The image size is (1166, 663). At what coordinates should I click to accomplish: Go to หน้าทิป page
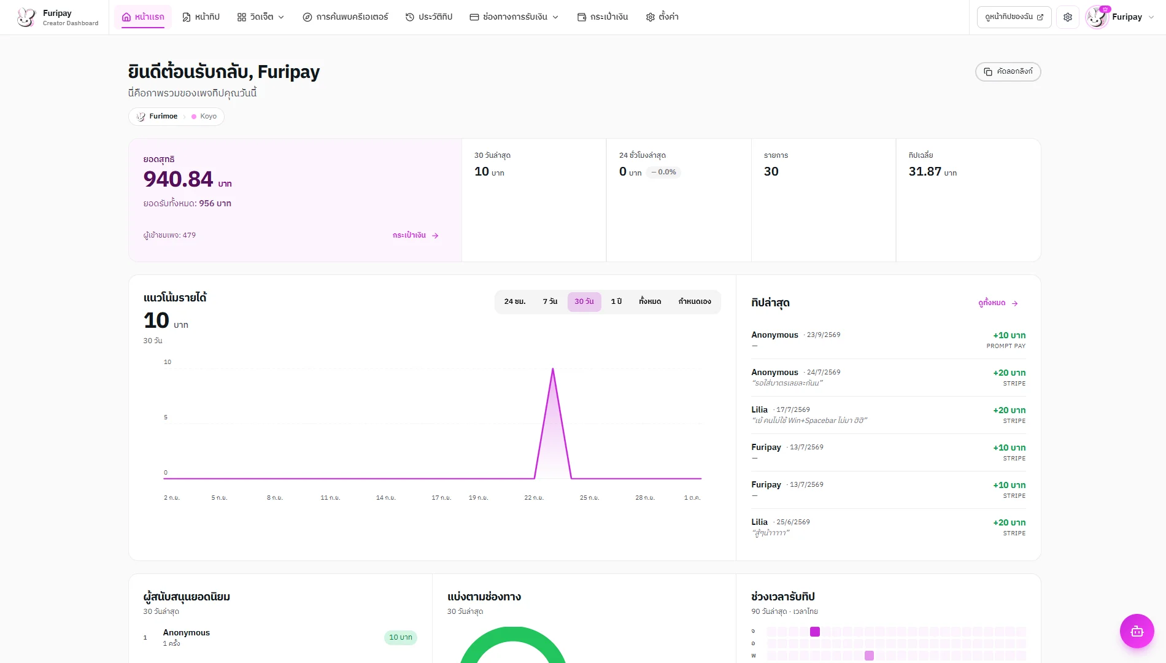click(201, 17)
